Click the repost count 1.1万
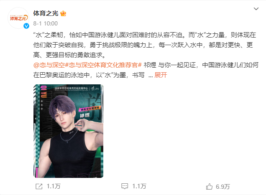This screenshot has width=266, height=195. tap(54, 186)
